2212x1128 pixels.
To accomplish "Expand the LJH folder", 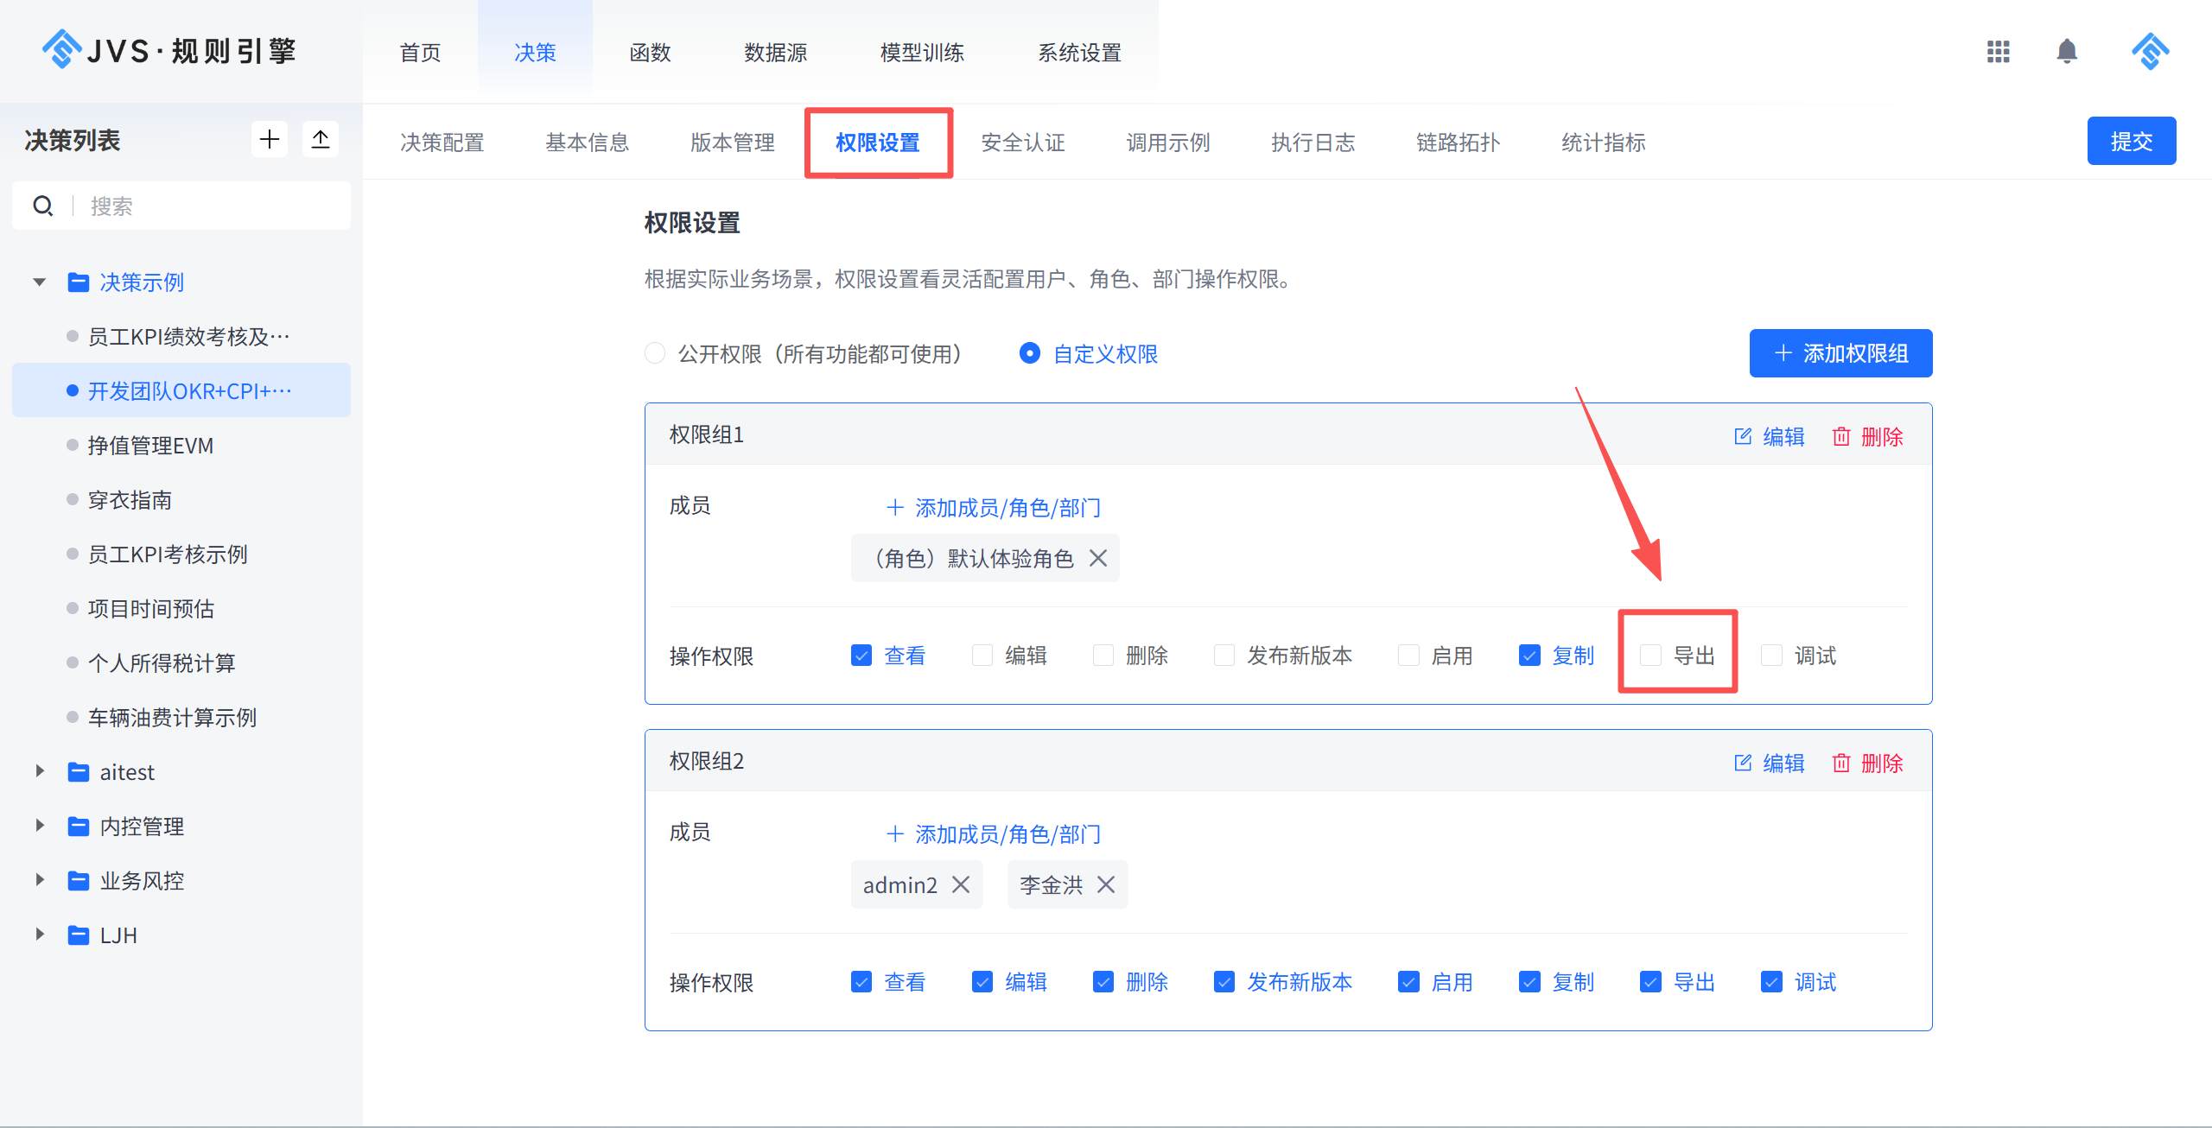I will (39, 935).
